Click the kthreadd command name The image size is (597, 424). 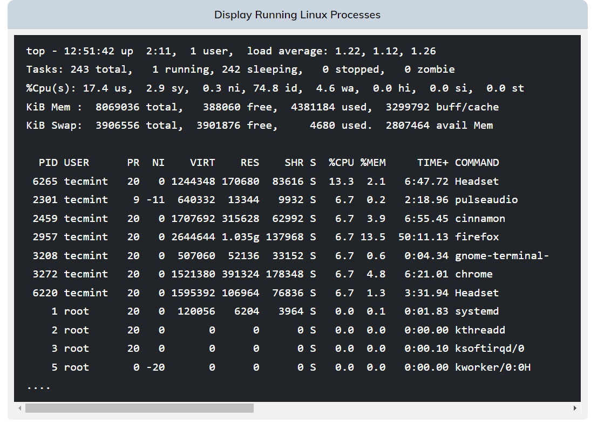[480, 330]
